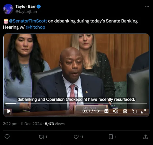Viewport: 153px width, 145px height.
Task: Click the verified blue checkmark badge
Action: [39, 6]
